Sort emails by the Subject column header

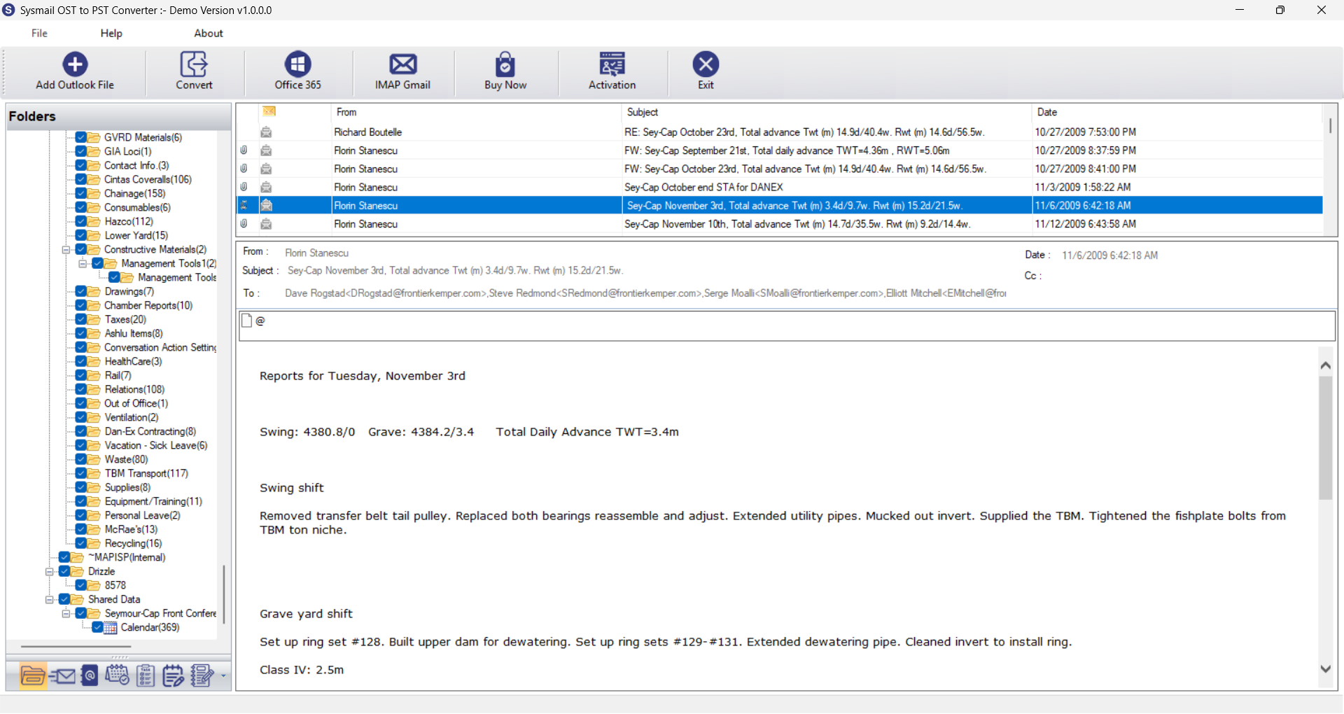pos(827,112)
